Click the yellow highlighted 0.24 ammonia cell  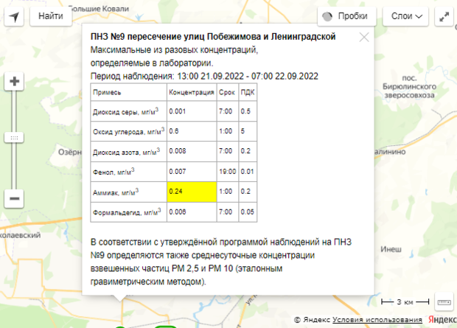[191, 191]
